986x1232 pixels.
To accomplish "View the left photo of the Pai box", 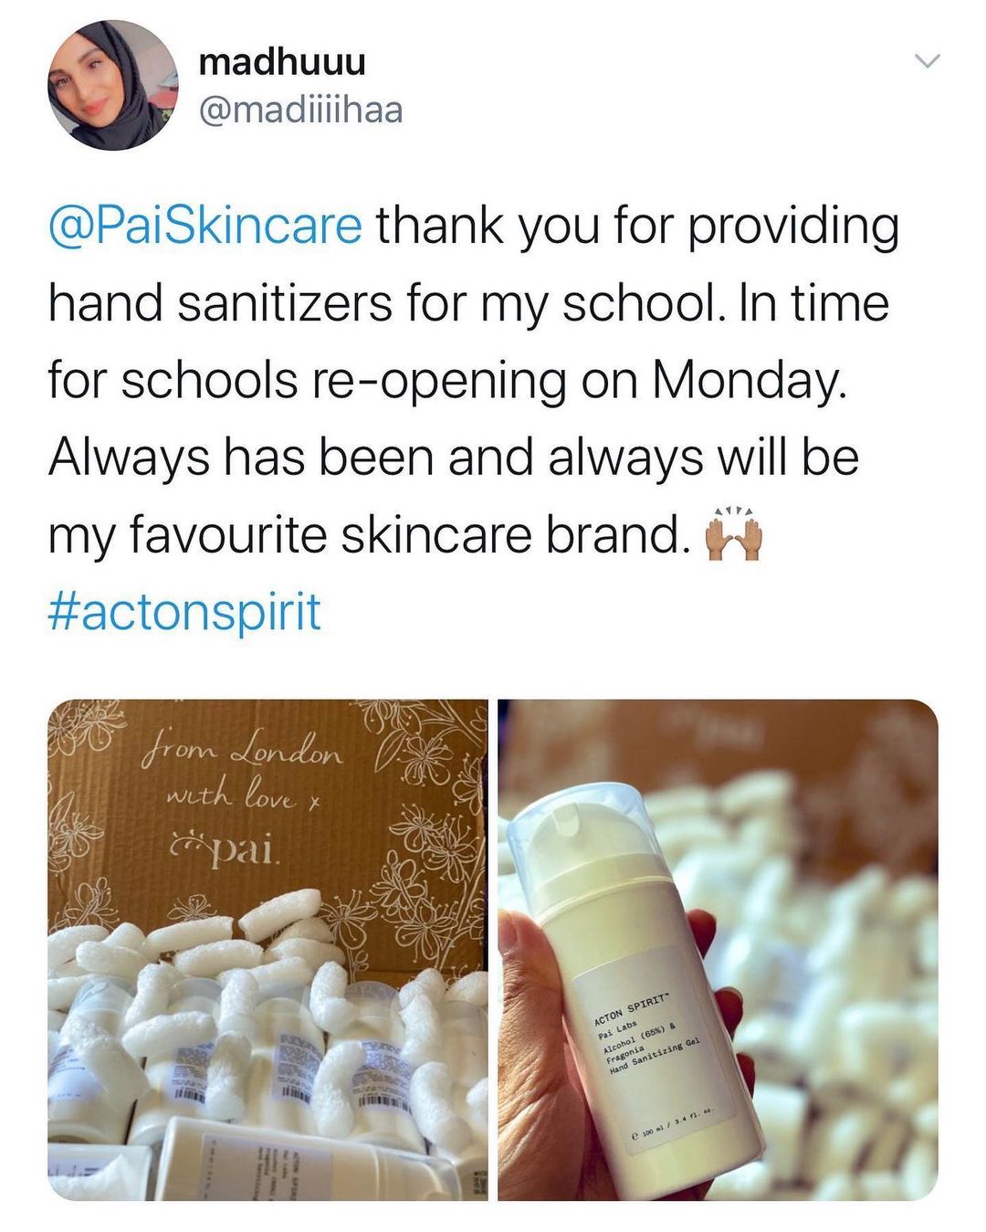I will [267, 950].
